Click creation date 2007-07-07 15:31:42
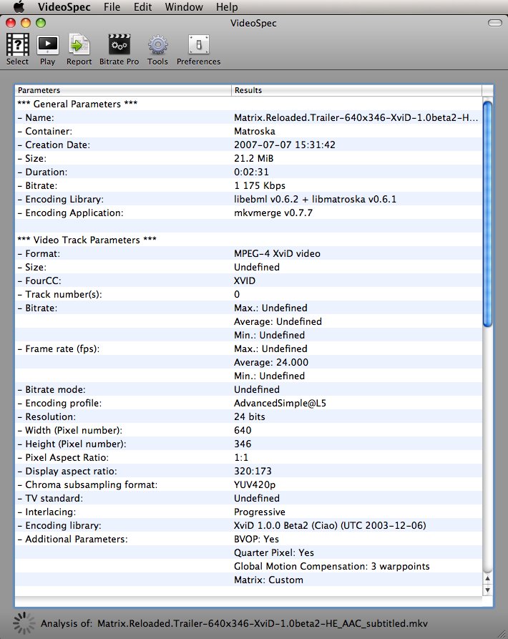Viewport: 508px width, 639px height. [x=284, y=145]
